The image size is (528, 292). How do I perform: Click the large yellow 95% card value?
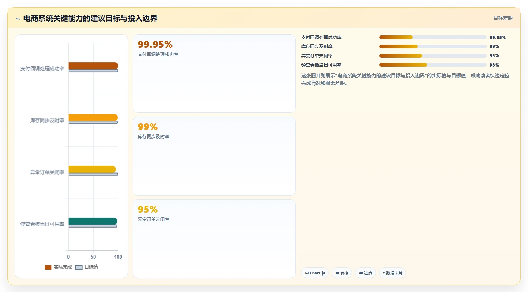(148, 210)
